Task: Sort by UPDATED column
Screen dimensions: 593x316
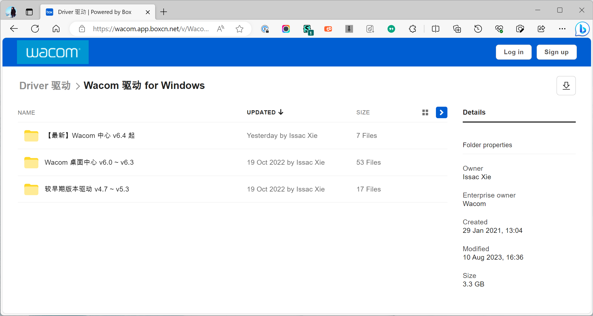Action: click(x=265, y=112)
